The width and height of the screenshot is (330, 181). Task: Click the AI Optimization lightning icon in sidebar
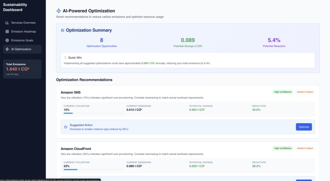(x=7, y=49)
